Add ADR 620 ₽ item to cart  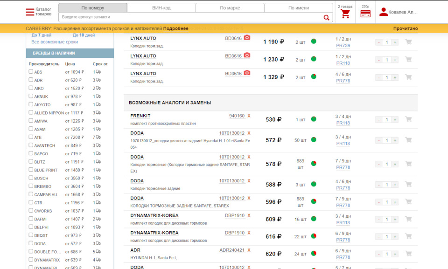[x=408, y=254]
